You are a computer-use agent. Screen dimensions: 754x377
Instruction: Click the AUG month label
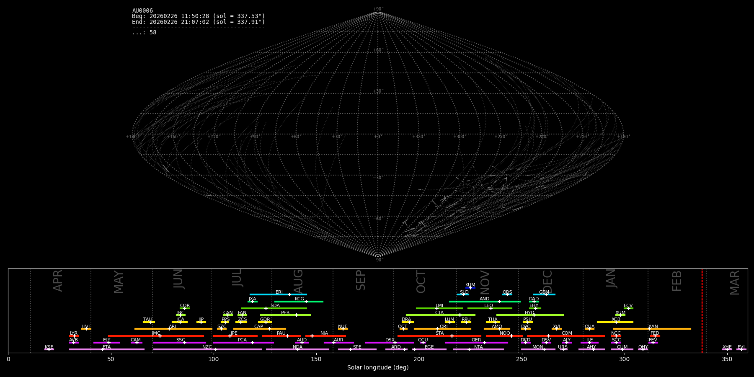pos(298,281)
